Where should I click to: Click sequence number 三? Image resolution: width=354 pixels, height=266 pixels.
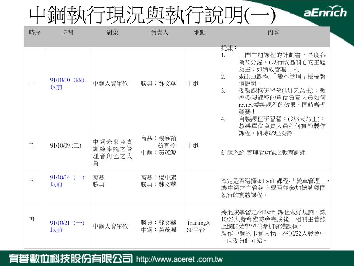(31, 181)
